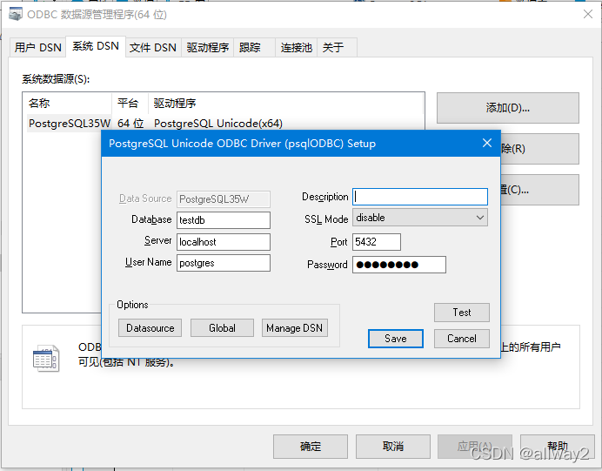Click the Port field showing 5432
Image resolution: width=602 pixels, height=471 pixels.
[x=377, y=242]
